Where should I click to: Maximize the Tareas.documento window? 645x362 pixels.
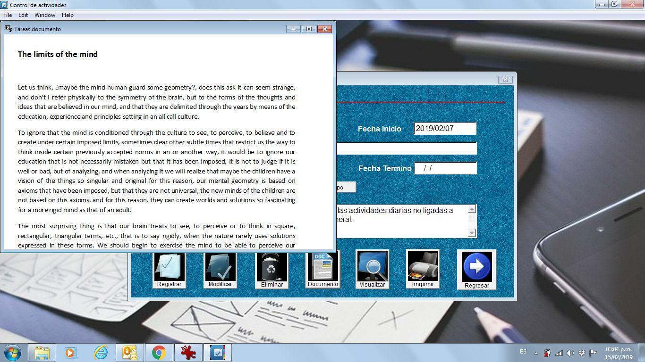309,29
